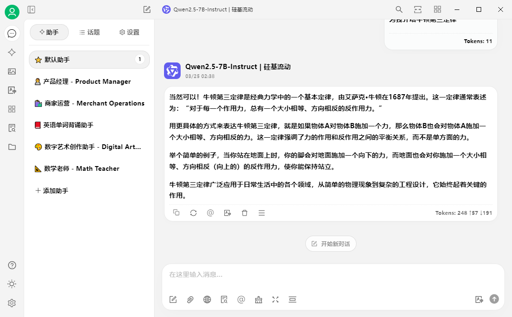512x317 pixels.
Task: Toggle the sidebar collapse icon in title bar
Action: click(32, 9)
